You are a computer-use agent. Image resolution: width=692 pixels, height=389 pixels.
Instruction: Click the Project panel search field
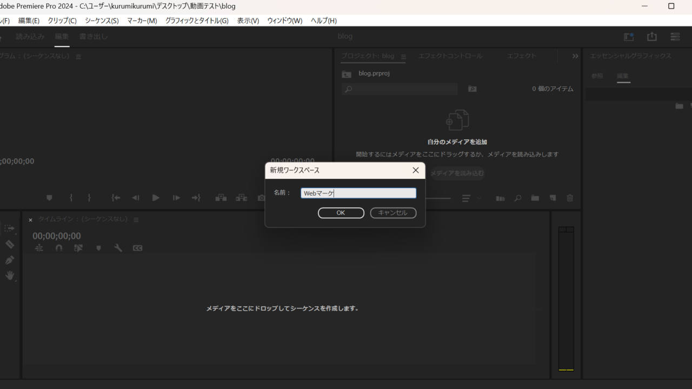pos(400,89)
